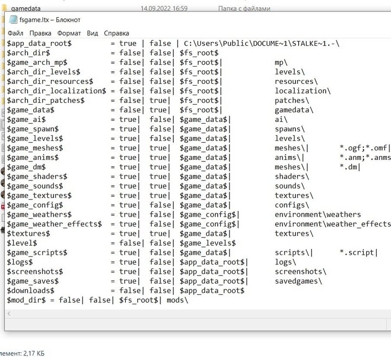Viewport: 391px width, 357px height.
Task: Click the $game_config$ line name
Action: 35,205
